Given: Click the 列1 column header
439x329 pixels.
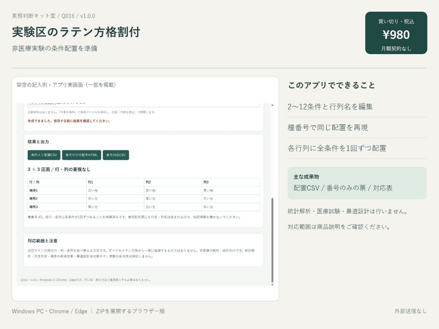Looking at the screenshot, I should (115, 182).
